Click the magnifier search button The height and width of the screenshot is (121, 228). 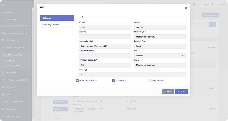coord(212,25)
